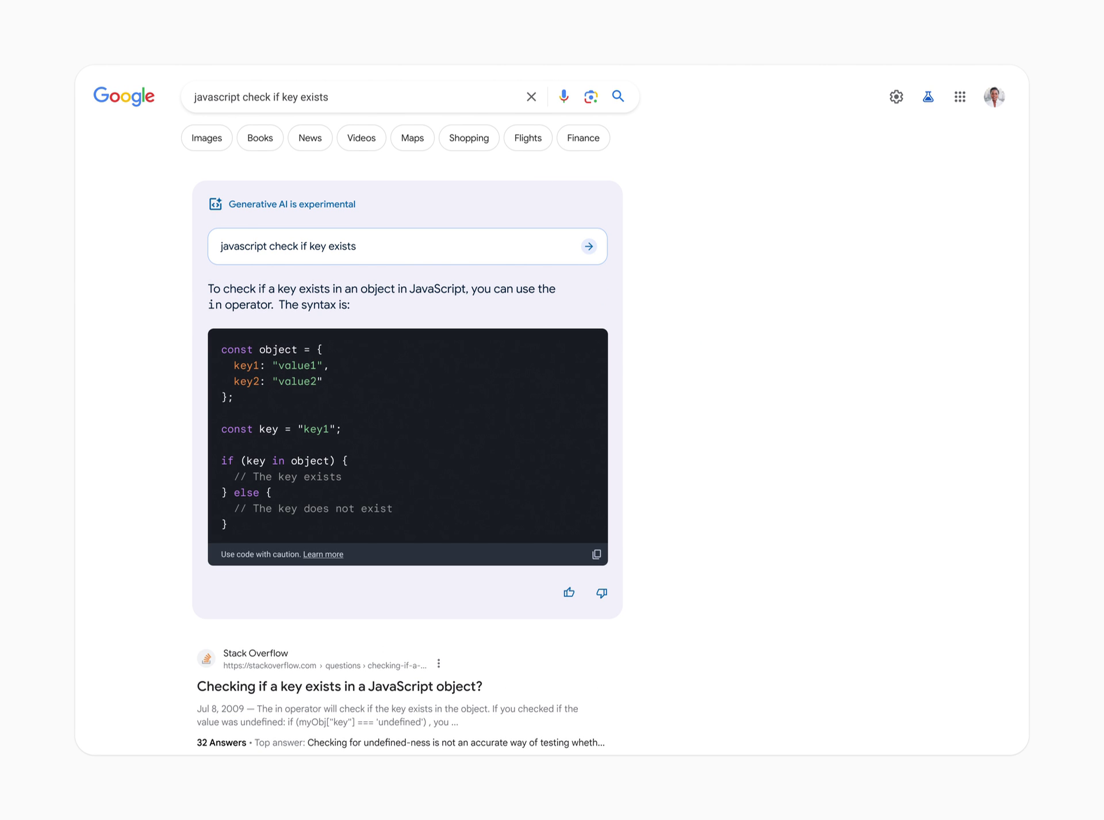Viewport: 1104px width, 820px height.
Task: Give thumbs down to AI answer
Action: point(601,593)
